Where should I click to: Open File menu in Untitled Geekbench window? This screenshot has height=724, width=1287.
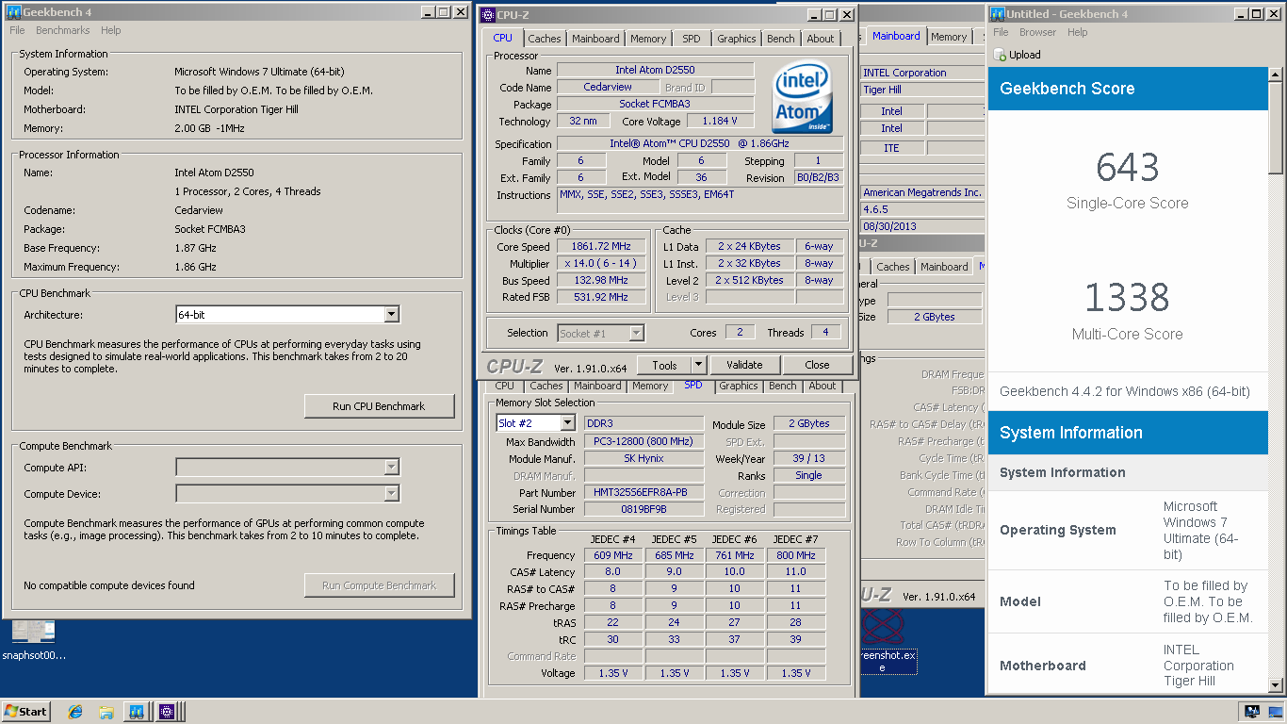pyautogui.click(x=1002, y=32)
